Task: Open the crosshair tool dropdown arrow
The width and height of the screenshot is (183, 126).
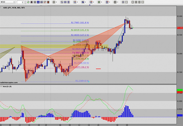Action: (57, 2)
